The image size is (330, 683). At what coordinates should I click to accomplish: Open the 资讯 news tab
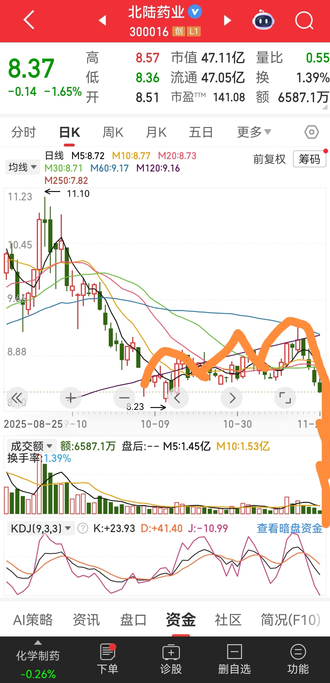tap(86, 620)
